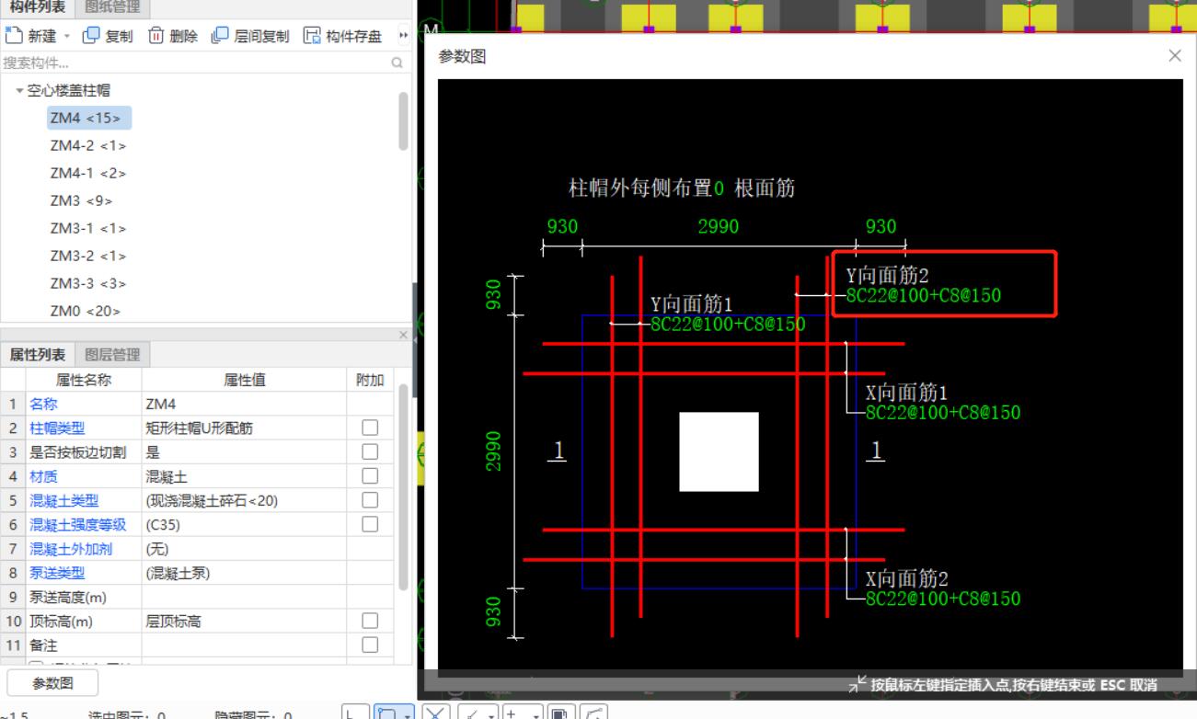Image resolution: width=1197 pixels, height=719 pixels.
Task: Click the 复制 copy icon
Action: (x=90, y=36)
